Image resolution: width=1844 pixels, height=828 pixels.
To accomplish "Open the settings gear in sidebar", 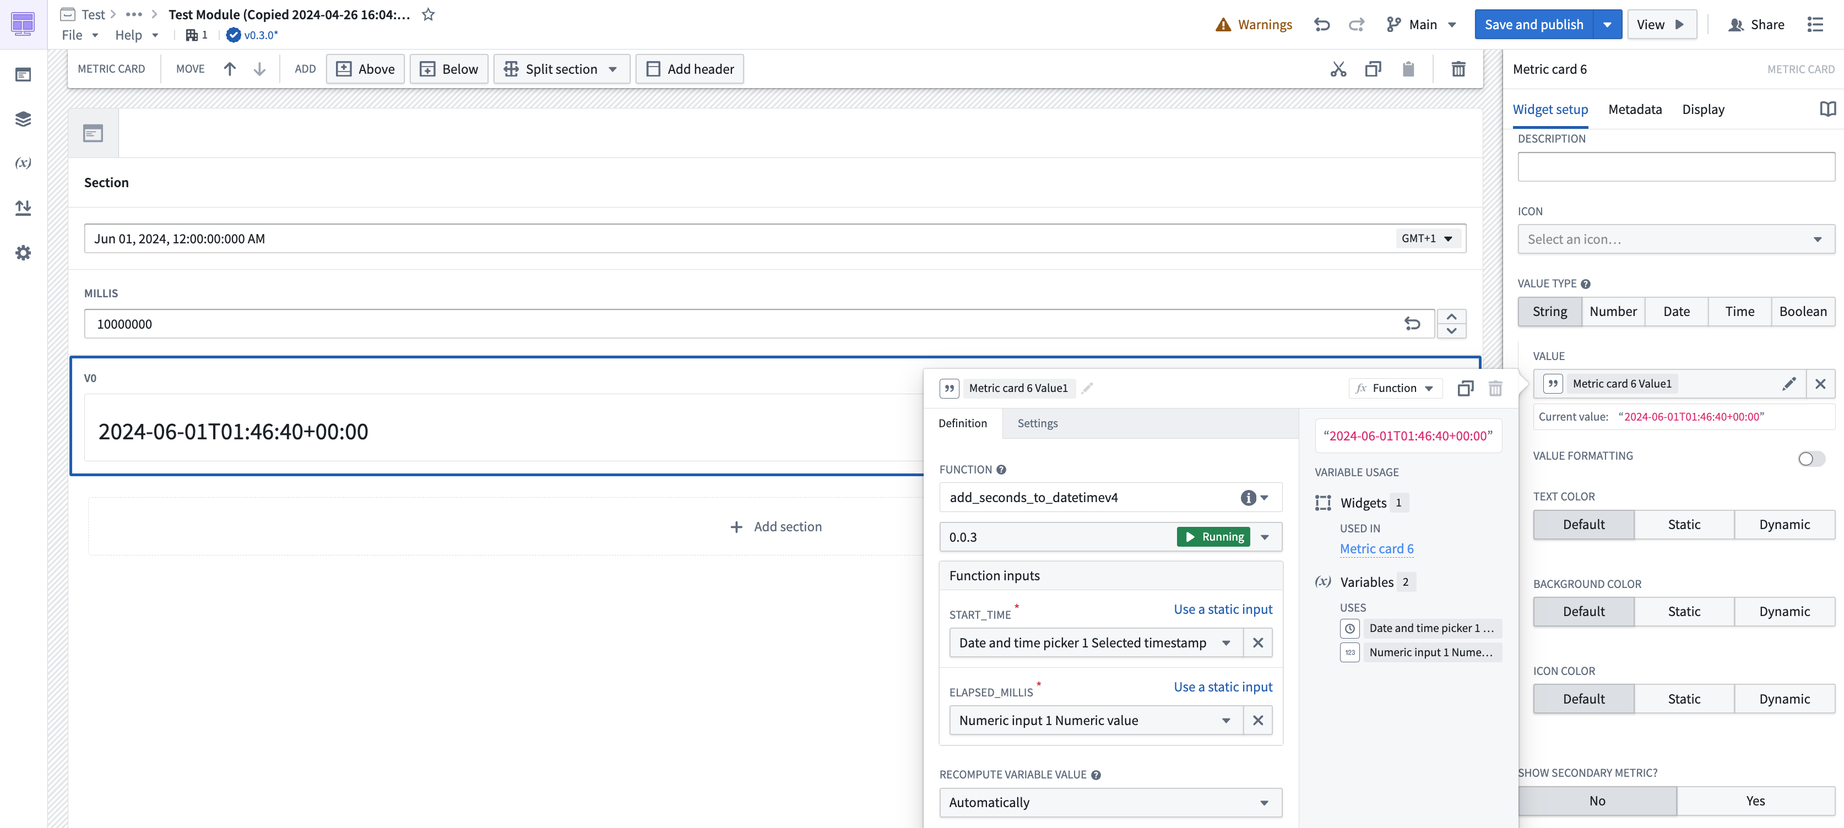I will [23, 253].
